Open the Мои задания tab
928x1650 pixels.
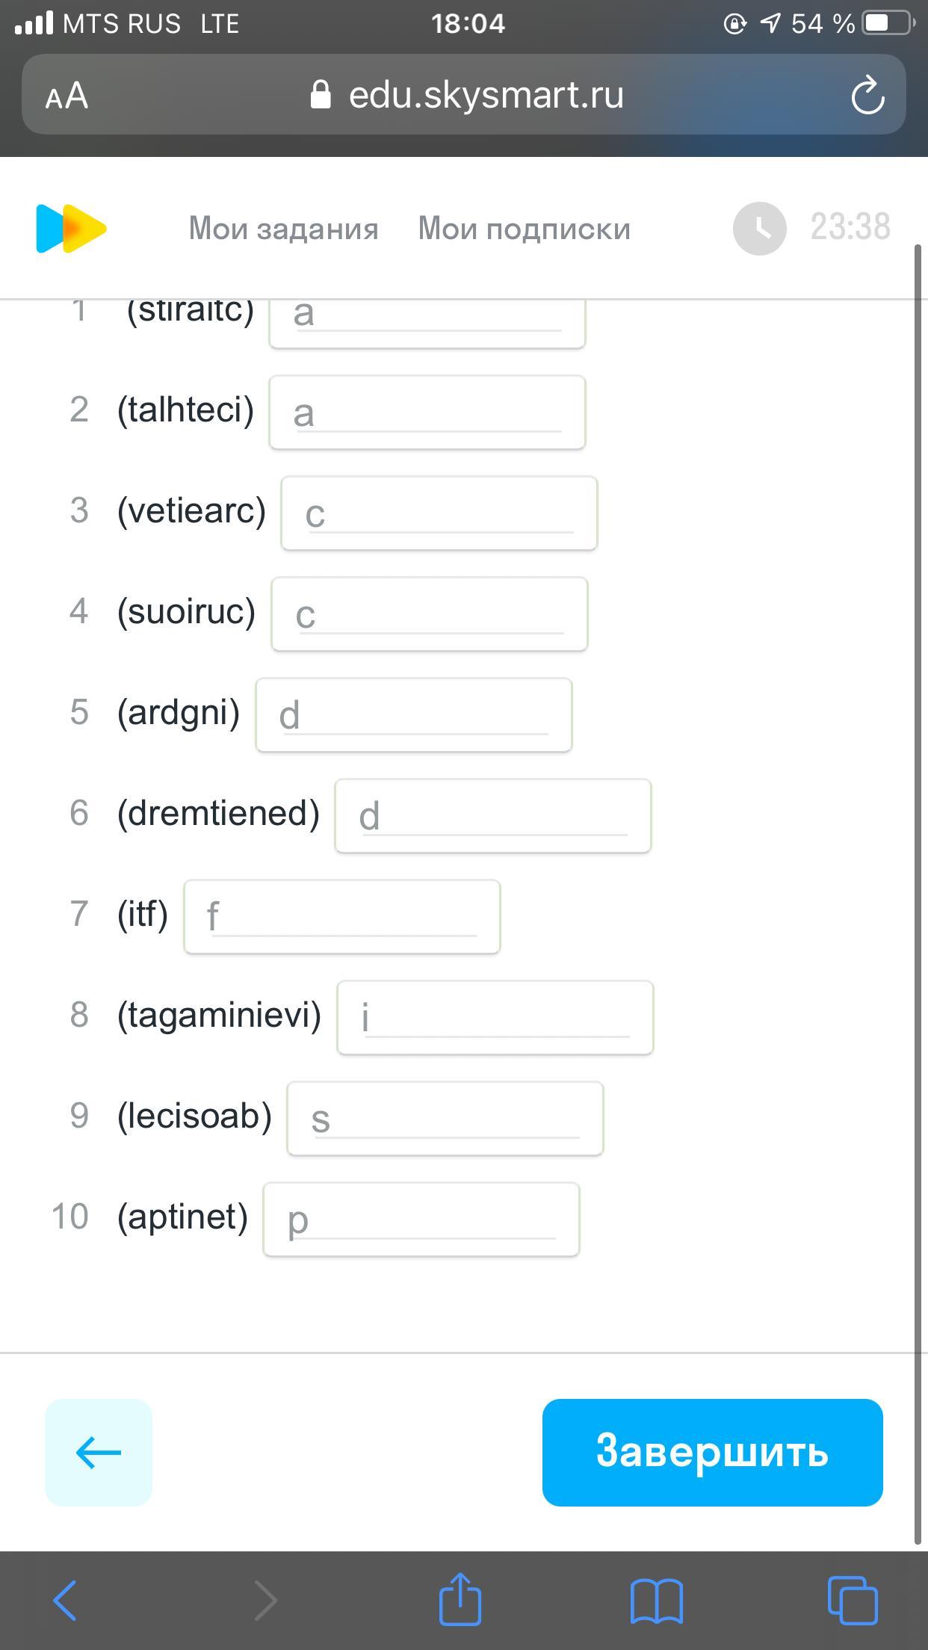283,228
